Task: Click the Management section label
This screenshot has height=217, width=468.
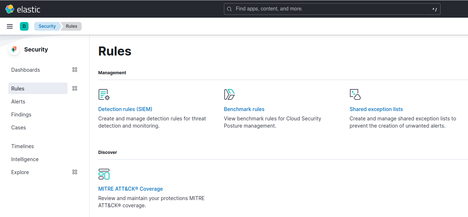Action: click(x=112, y=72)
